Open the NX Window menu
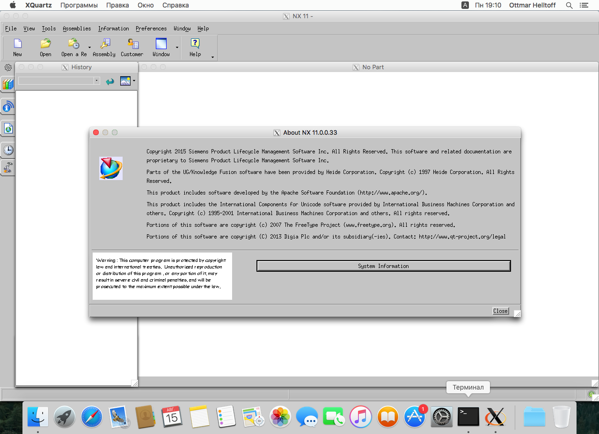 click(182, 29)
